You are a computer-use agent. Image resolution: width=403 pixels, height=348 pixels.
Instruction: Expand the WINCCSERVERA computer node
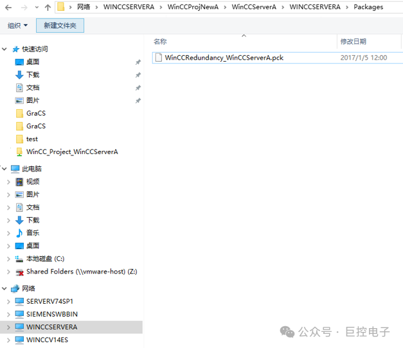8,327
